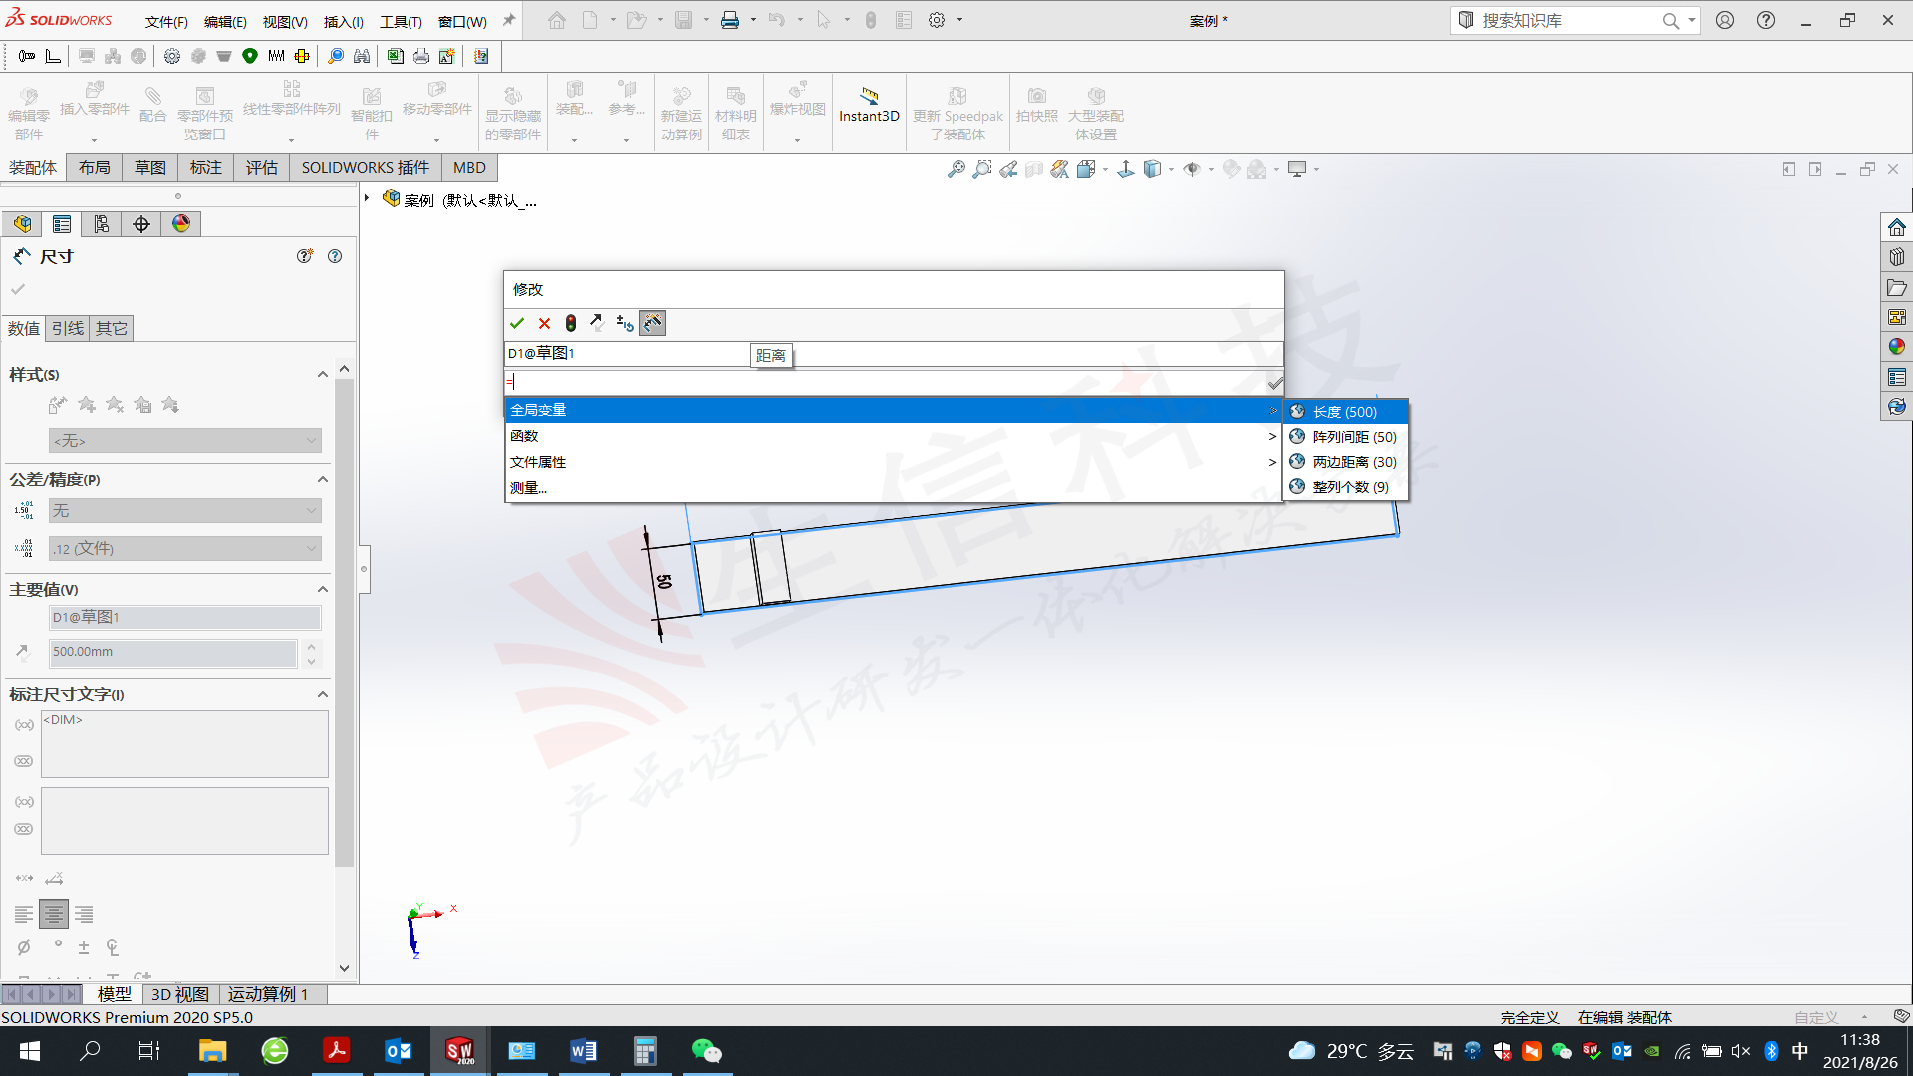
Task: Click the print icon in title bar
Action: 730,20
